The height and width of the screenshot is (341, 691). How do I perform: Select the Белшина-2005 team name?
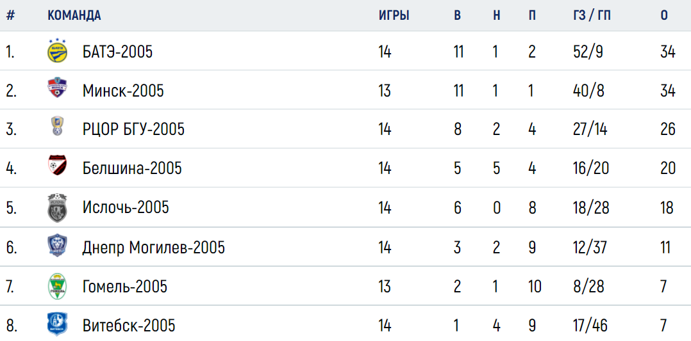[x=132, y=168]
